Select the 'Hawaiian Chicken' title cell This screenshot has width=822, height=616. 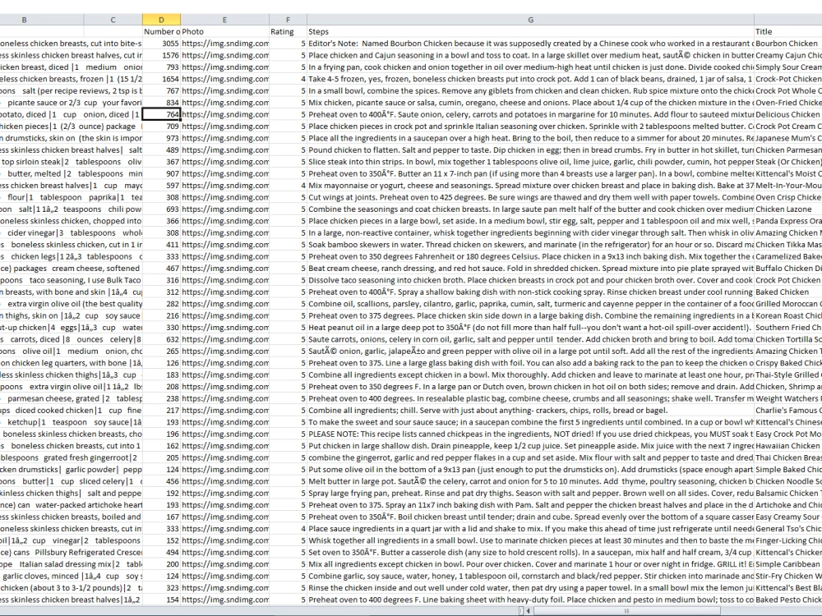coord(788,446)
